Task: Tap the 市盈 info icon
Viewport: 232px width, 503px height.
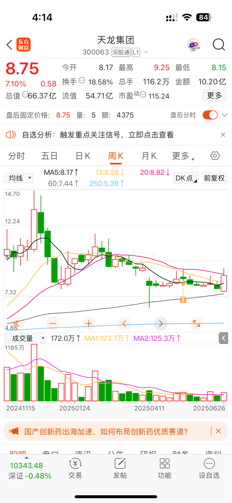Action: (x=143, y=95)
